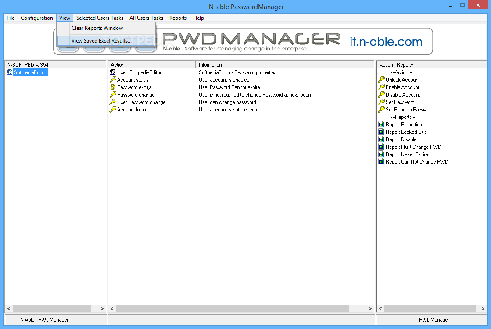Click the key icon next to Account status

112,80
